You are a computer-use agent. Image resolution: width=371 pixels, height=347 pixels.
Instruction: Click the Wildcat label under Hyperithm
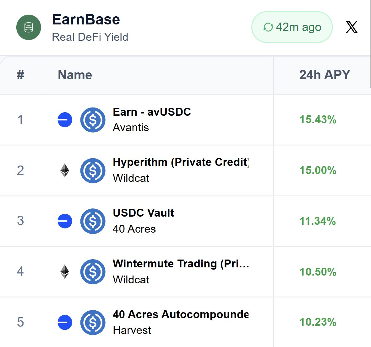point(131,178)
